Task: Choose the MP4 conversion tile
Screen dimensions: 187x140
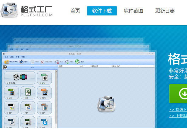Action: click(x=44, y=78)
